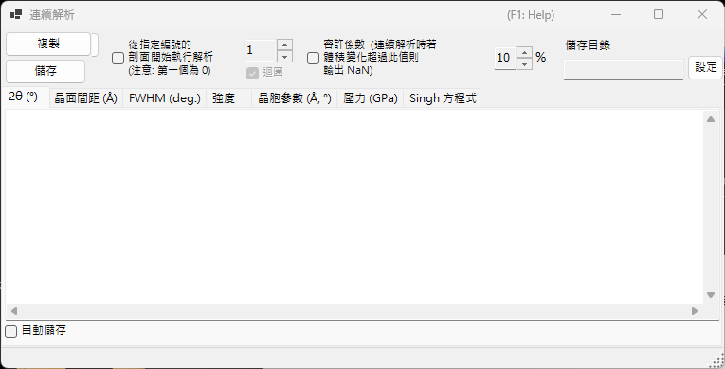Viewport: 725px width, 369px height.
Task: Enable the 自動儲存 checkbox
Action: 10,331
